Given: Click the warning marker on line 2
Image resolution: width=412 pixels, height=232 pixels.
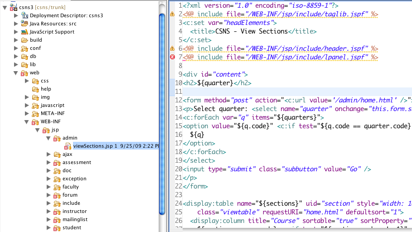Looking at the screenshot, I should (172, 14).
